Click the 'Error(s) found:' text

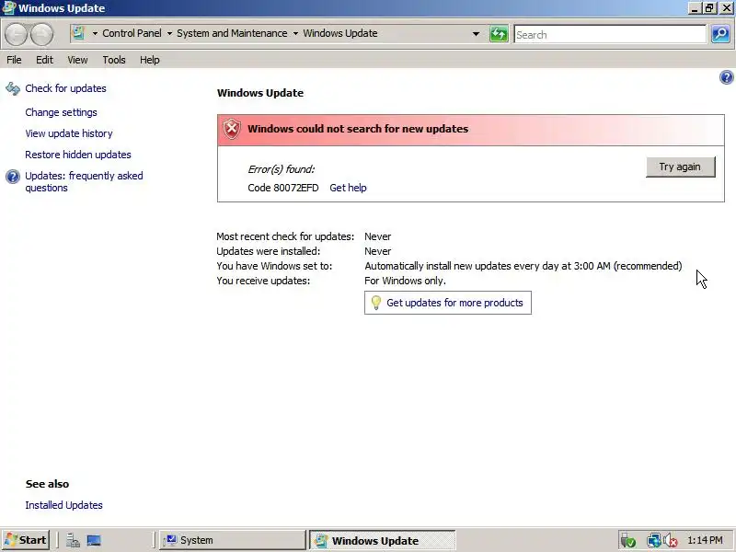(282, 169)
